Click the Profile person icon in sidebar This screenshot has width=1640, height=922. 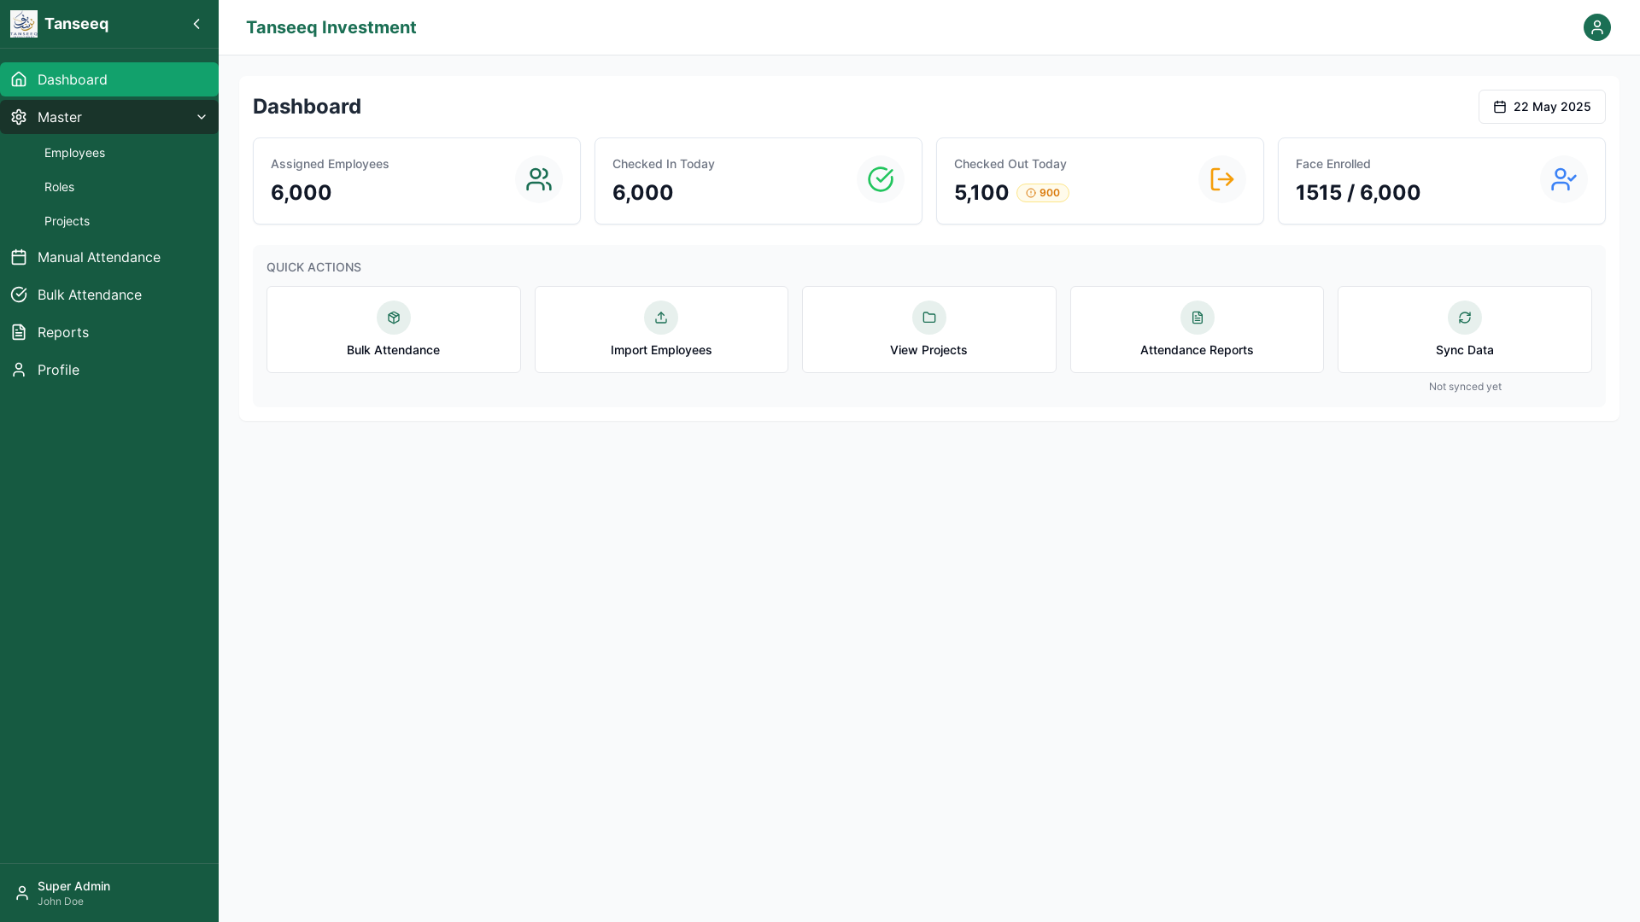[19, 370]
